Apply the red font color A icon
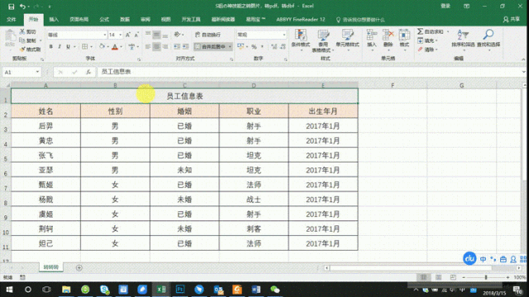The height and width of the screenshot is (297, 529). (x=115, y=47)
